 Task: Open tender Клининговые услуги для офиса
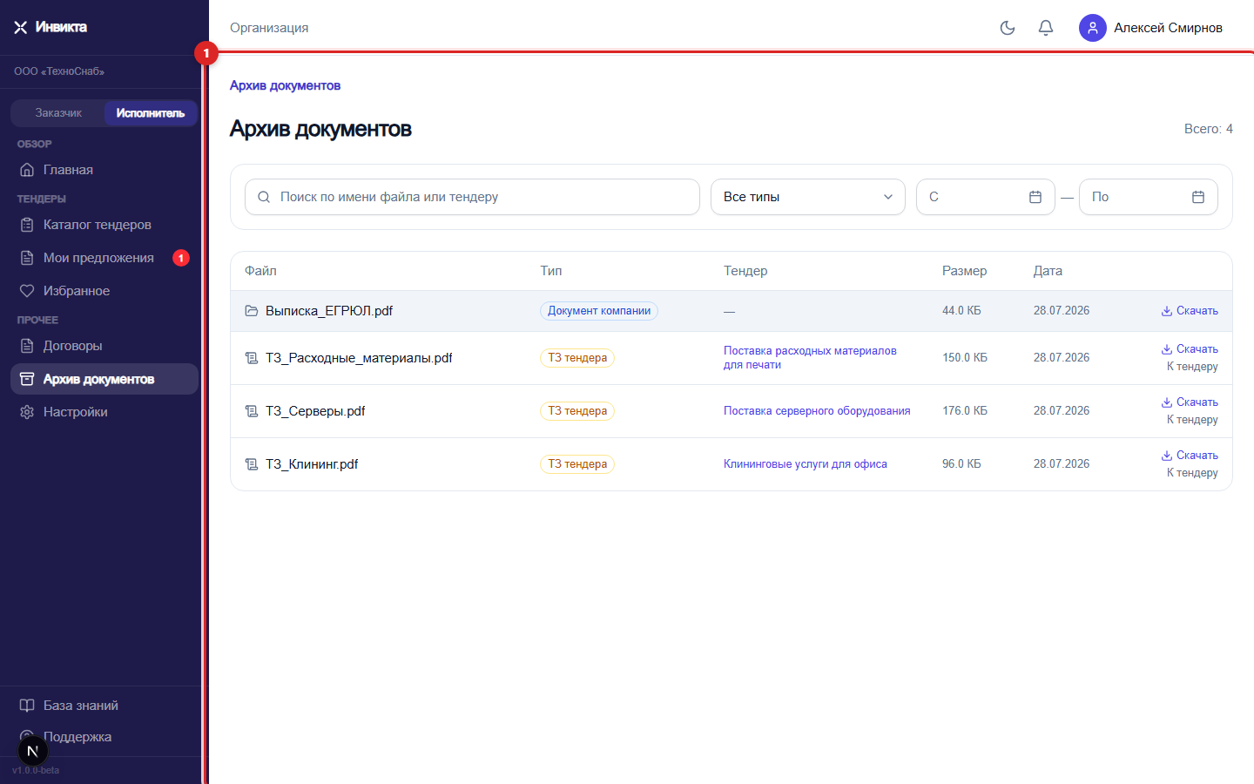click(x=806, y=464)
